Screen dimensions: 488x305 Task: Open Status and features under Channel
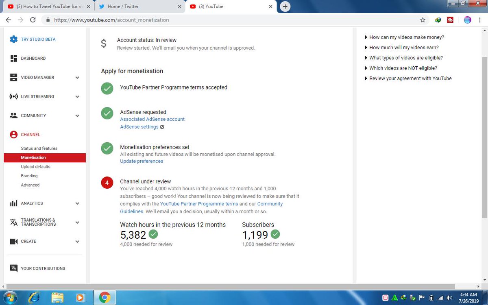[39, 148]
